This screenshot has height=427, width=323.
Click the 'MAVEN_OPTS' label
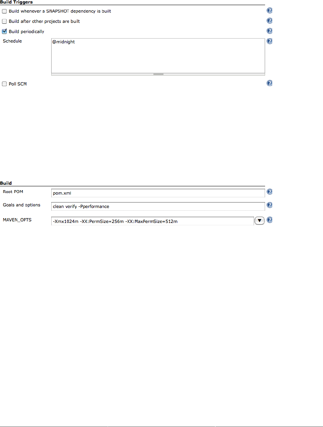17,220
